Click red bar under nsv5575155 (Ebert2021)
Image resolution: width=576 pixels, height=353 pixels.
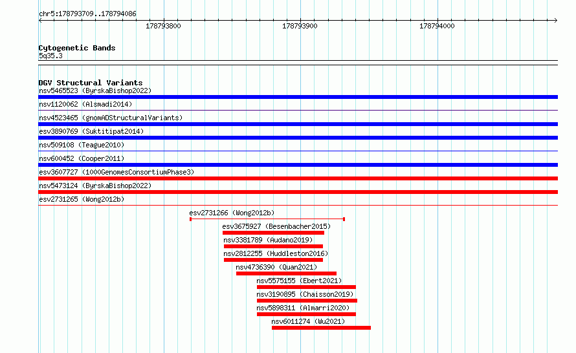coord(306,287)
